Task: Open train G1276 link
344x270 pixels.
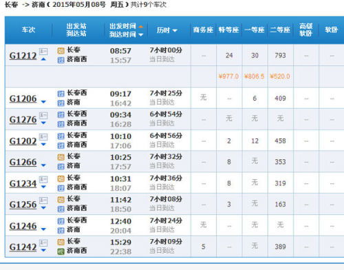Action: 23,120
